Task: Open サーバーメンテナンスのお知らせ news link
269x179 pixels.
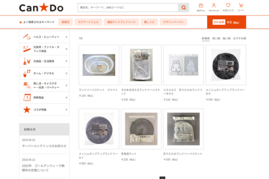Action: pos(44,146)
